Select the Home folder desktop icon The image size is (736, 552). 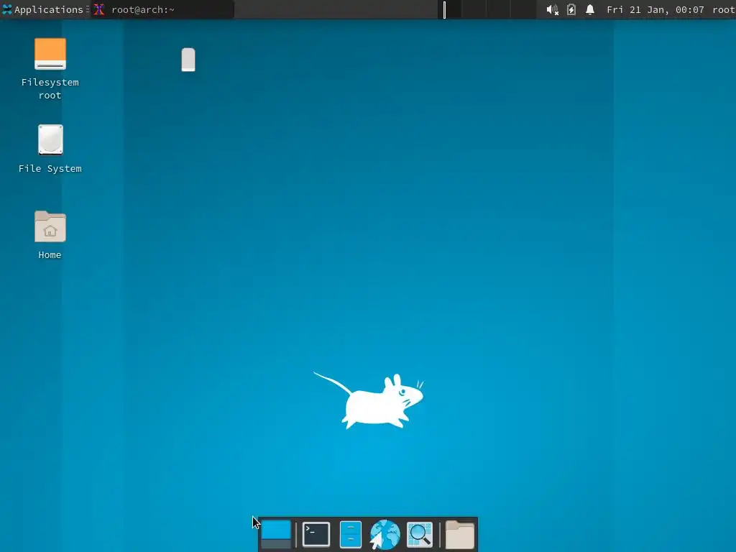pos(50,235)
